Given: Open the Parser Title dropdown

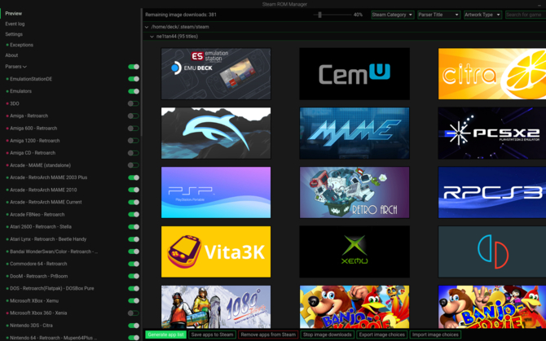Looking at the screenshot, I should click(x=438, y=15).
